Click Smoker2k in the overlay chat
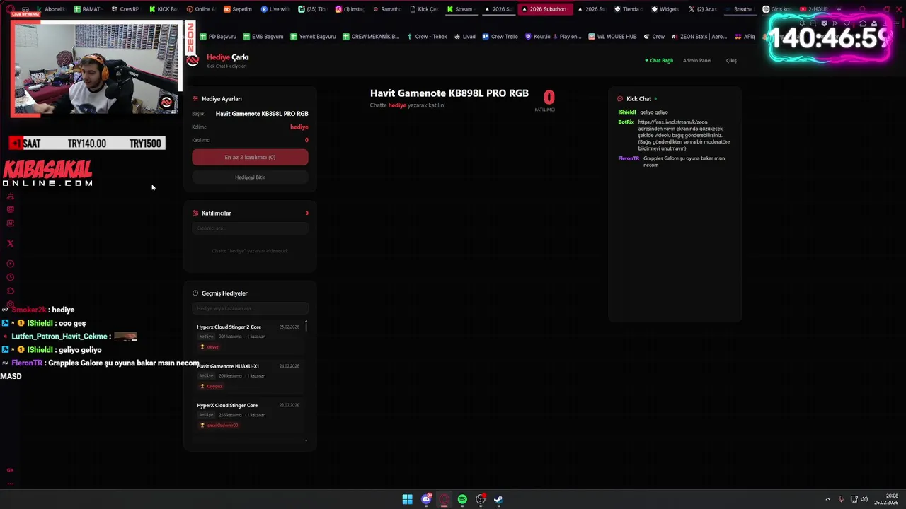This screenshot has width=906, height=509. tap(28, 310)
